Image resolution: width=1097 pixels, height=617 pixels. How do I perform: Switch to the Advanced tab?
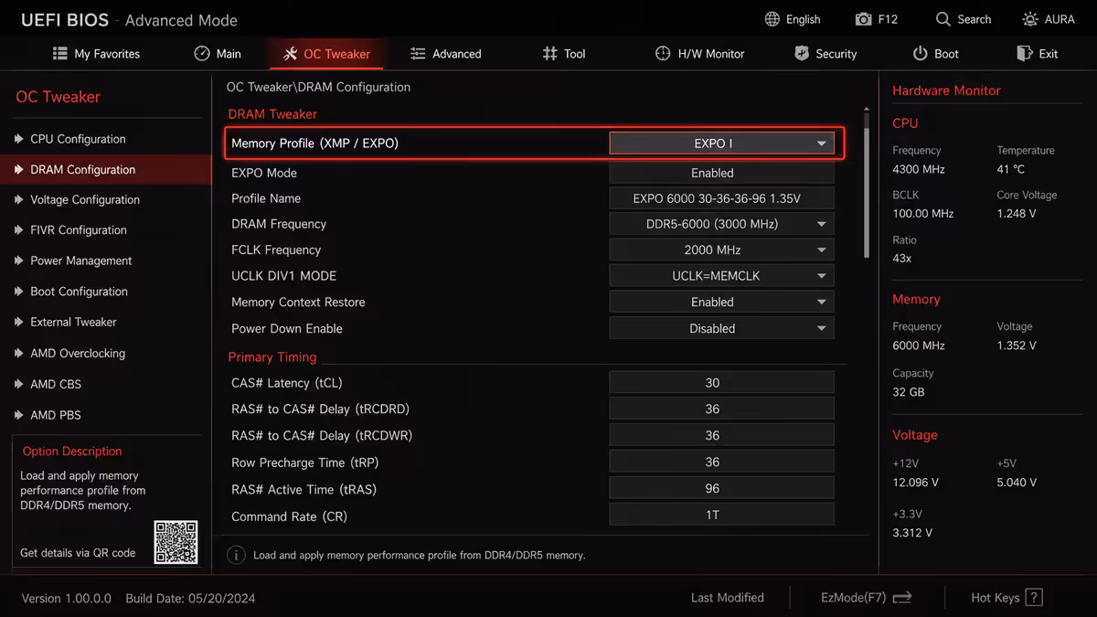point(446,54)
